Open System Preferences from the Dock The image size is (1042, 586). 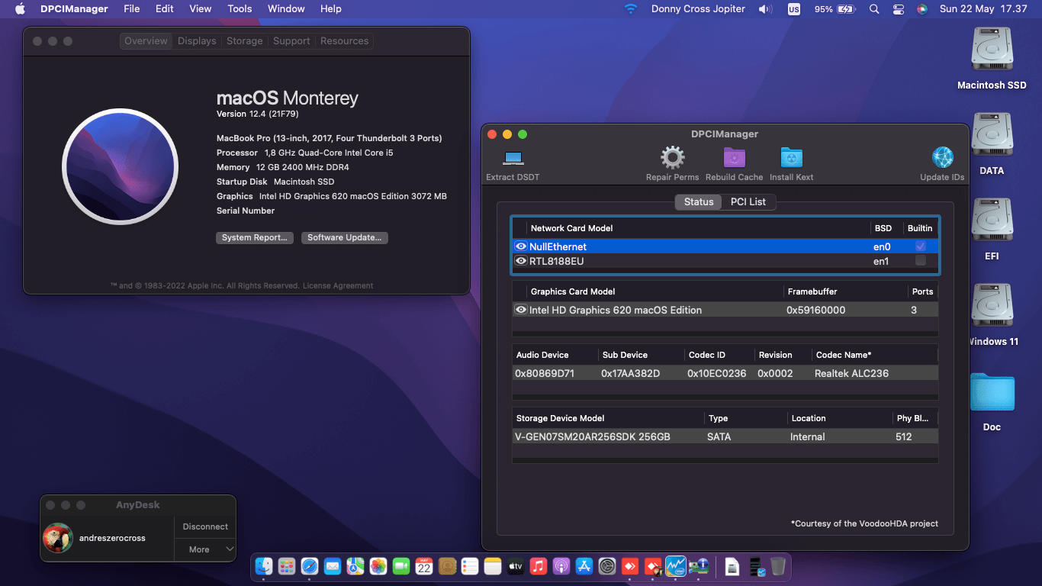coord(607,566)
